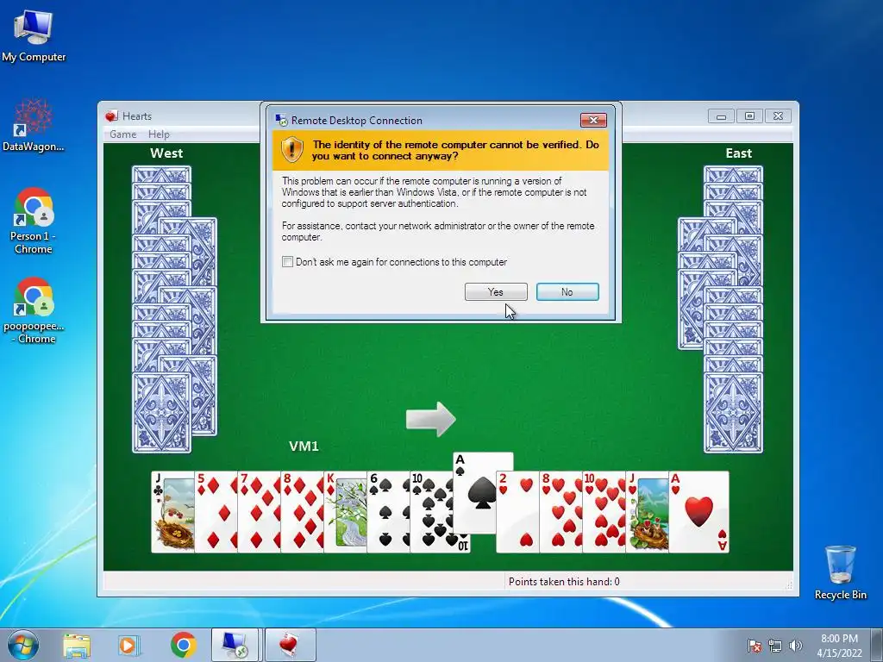Select the Ace of hearts card
Viewport: 883px width, 662px height.
(698, 512)
